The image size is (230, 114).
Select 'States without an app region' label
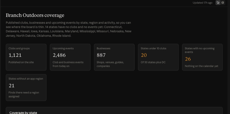tap(26, 79)
